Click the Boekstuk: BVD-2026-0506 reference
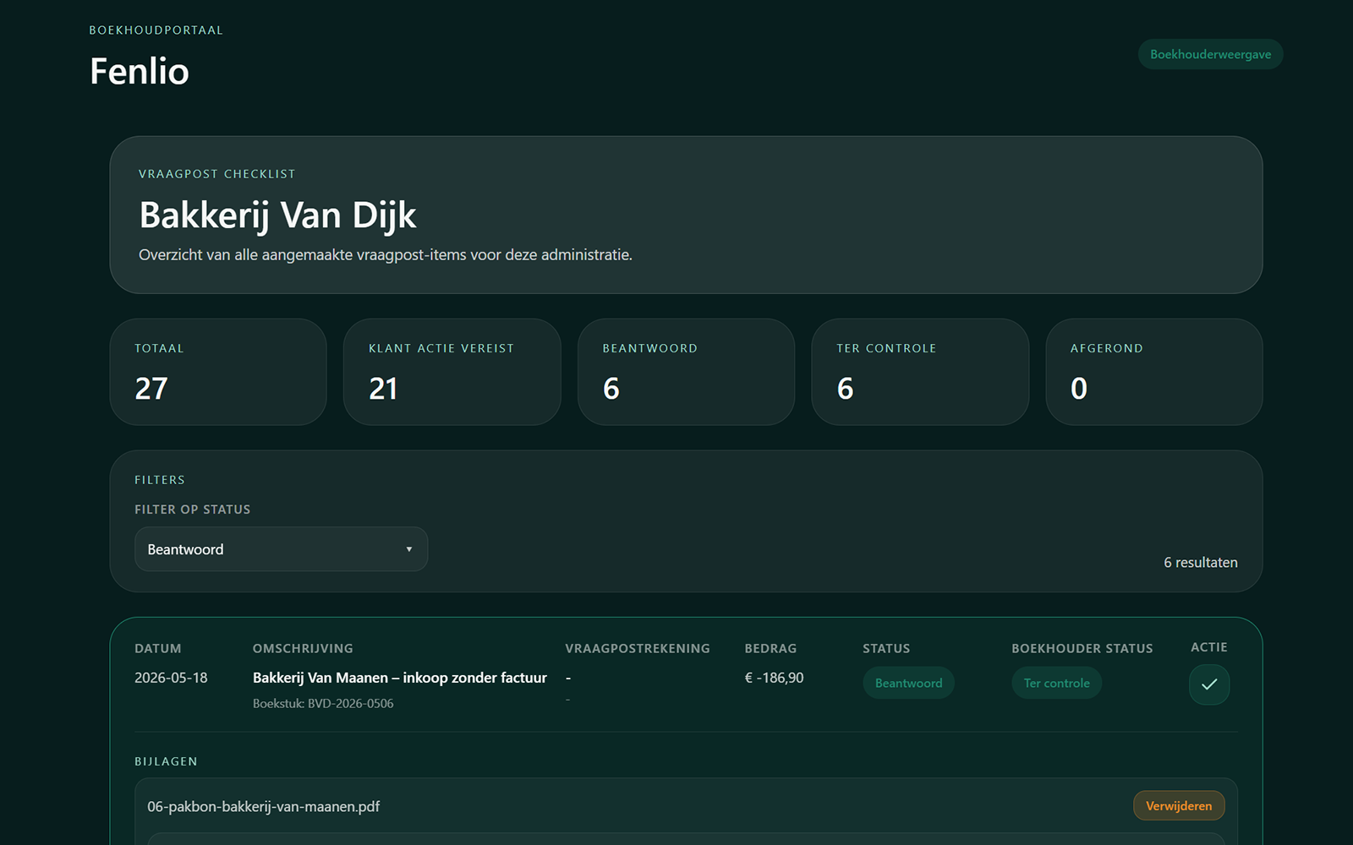 coord(323,703)
